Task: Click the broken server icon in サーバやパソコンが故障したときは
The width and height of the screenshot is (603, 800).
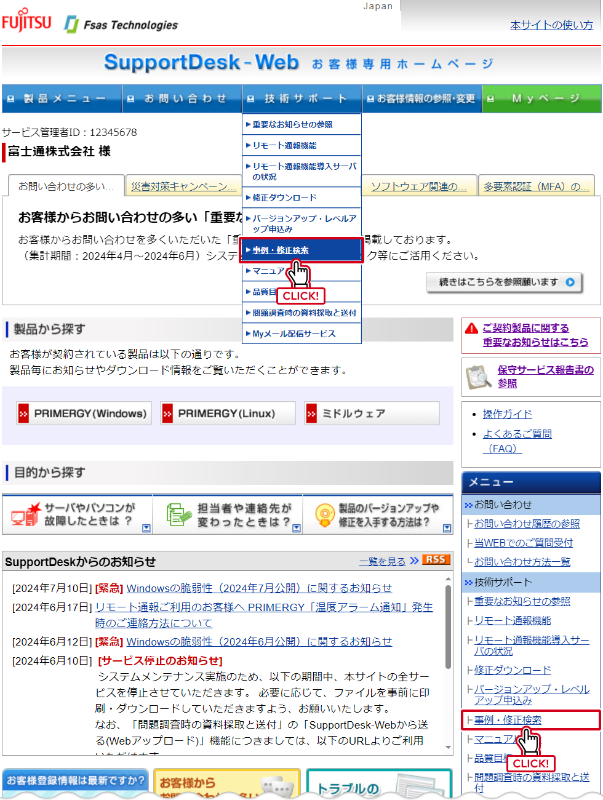Action: tap(26, 514)
